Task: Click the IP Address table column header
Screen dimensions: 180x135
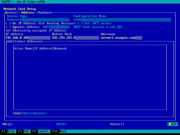Action: point(43,48)
